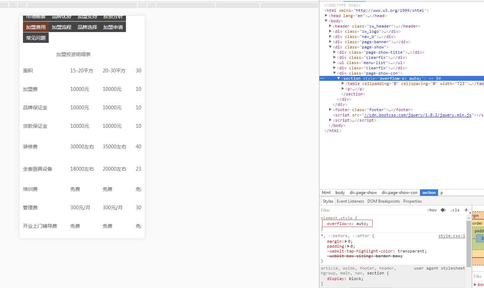Image resolution: width=484 pixels, height=288 pixels.
Task: Expand the footer class footer node
Action: (330, 110)
